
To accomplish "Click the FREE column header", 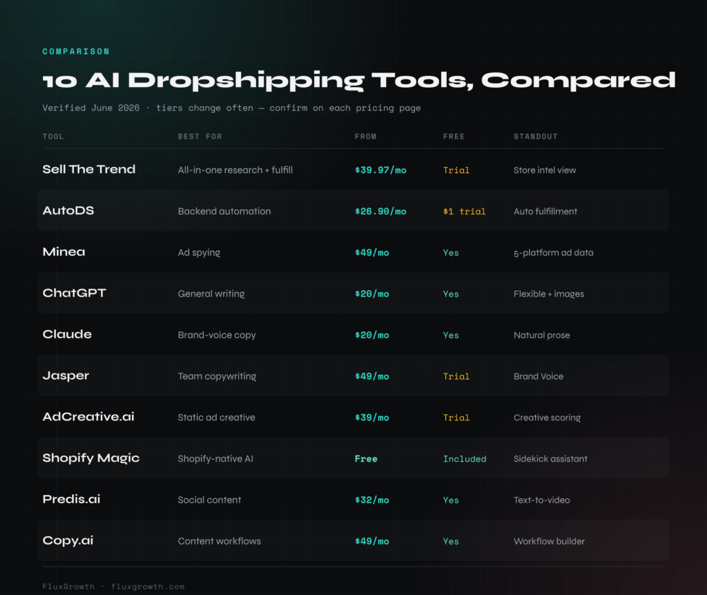I will [x=454, y=137].
